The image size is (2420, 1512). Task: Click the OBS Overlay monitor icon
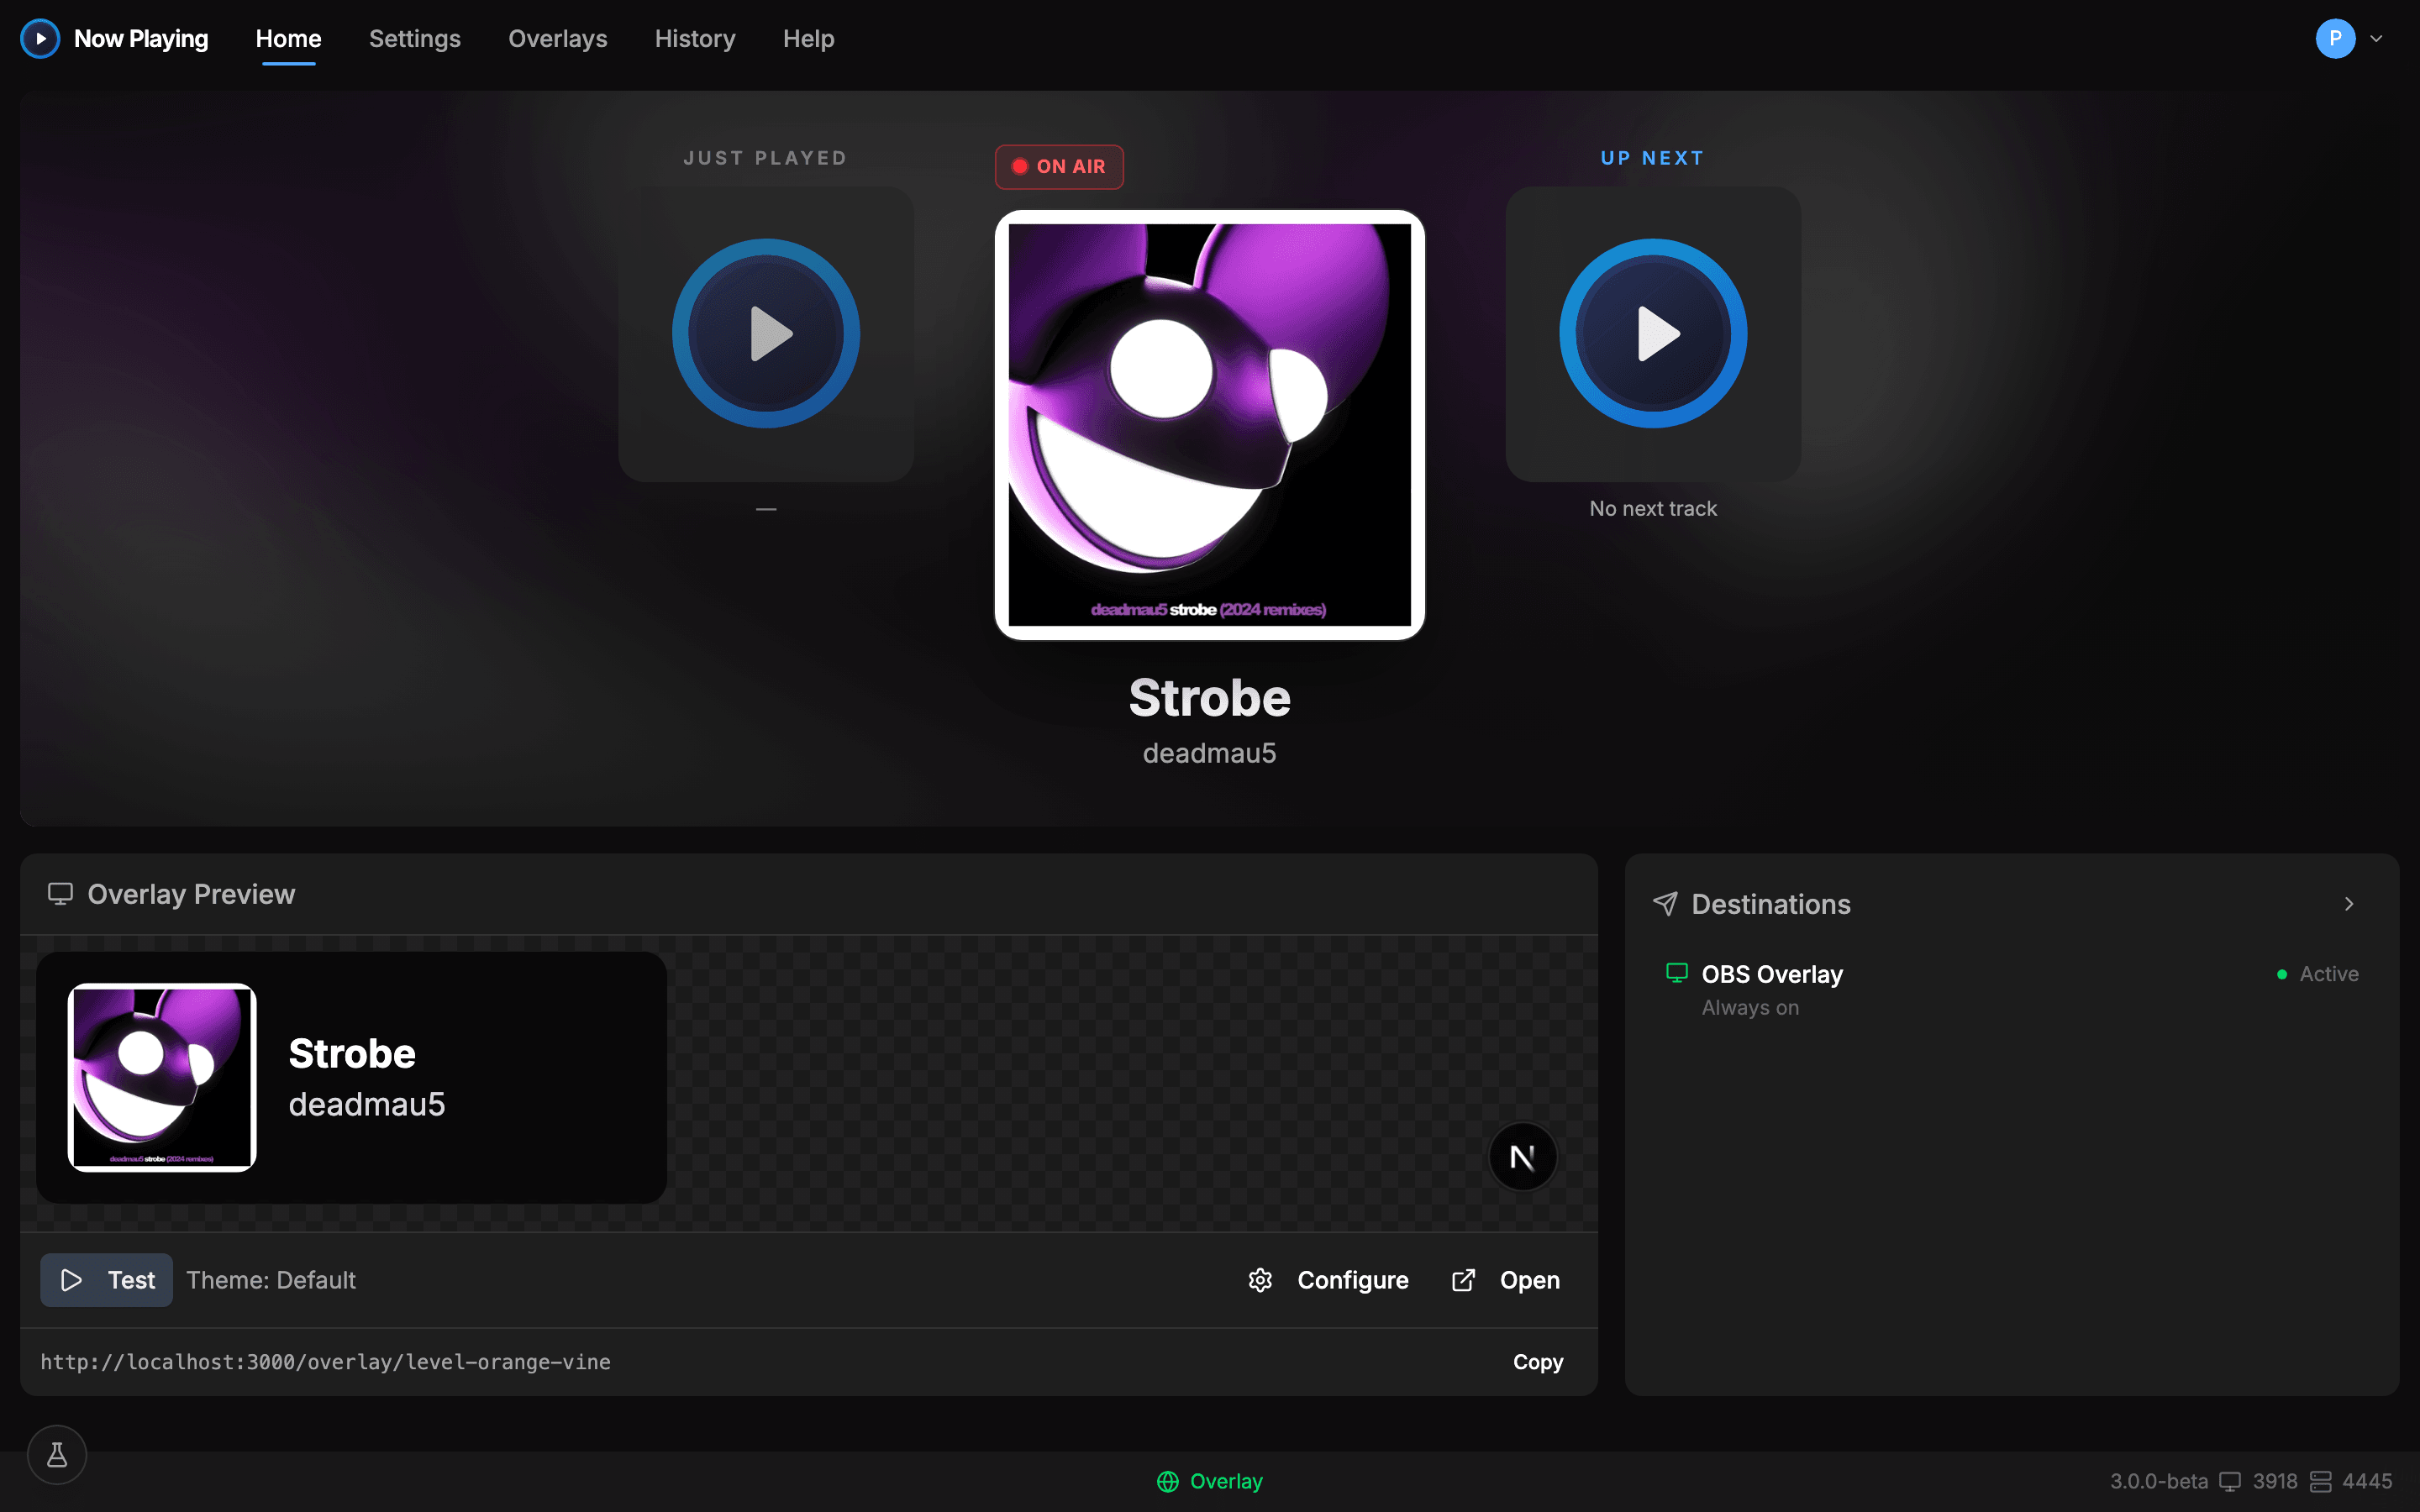point(1677,973)
